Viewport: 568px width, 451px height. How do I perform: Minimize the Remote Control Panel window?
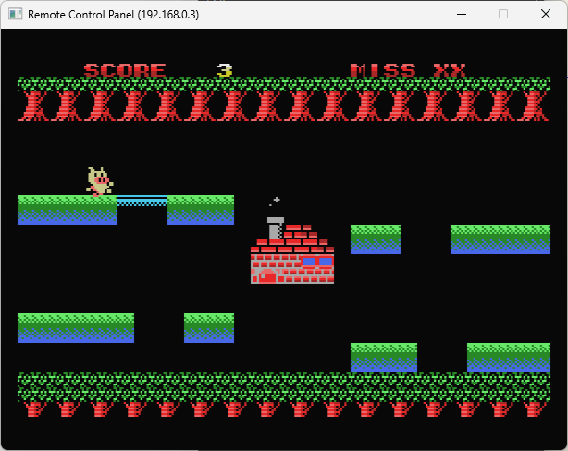click(461, 14)
